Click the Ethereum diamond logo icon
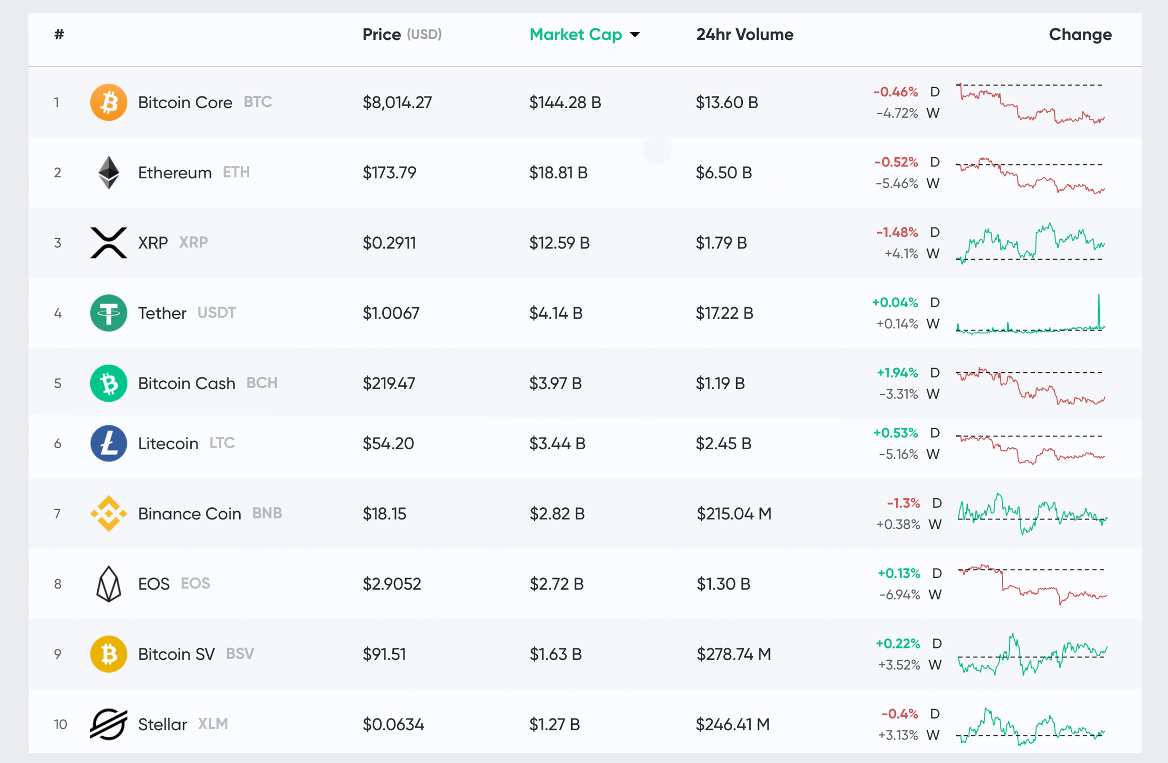Image resolution: width=1168 pixels, height=763 pixels. [109, 172]
